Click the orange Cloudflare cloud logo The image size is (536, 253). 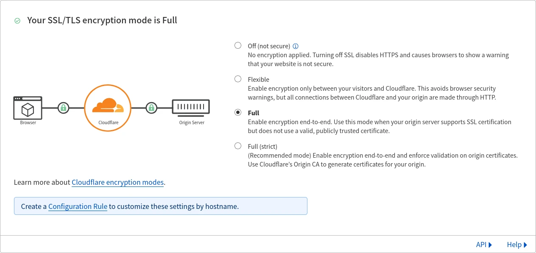coord(108,106)
